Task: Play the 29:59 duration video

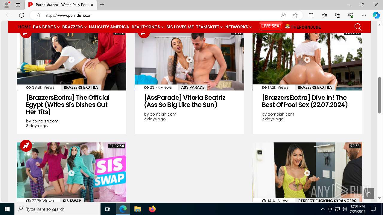Action: pos(307,173)
